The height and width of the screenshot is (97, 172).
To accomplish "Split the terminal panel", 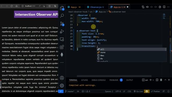I will click(157, 80).
